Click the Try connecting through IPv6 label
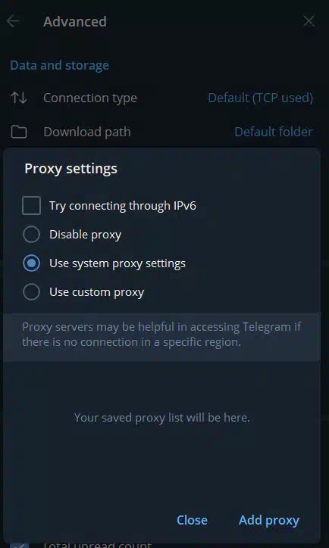This screenshot has width=329, height=548. [x=123, y=206]
